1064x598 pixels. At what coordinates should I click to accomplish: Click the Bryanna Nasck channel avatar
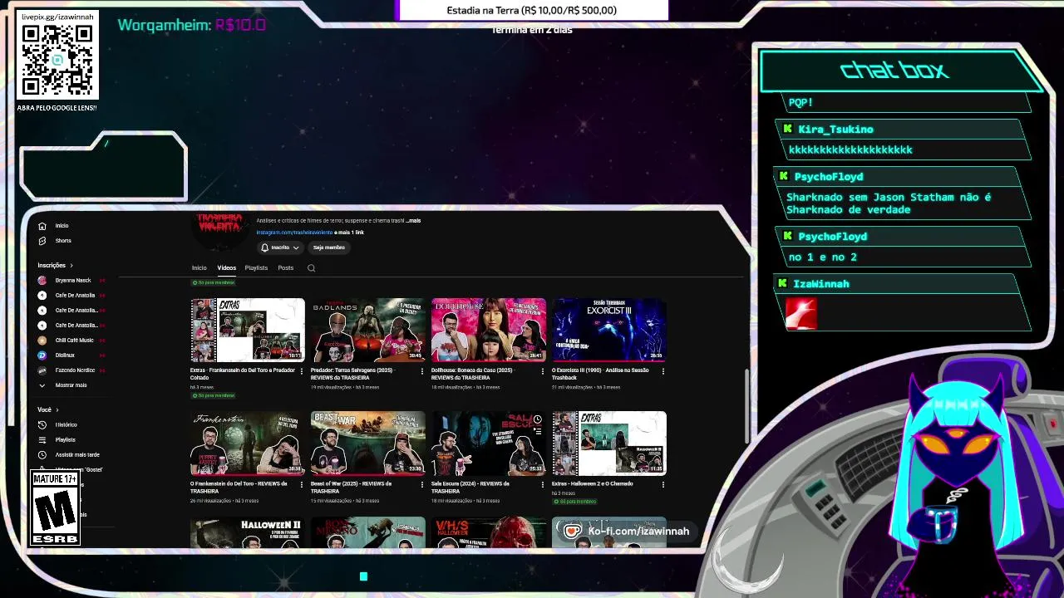click(42, 281)
